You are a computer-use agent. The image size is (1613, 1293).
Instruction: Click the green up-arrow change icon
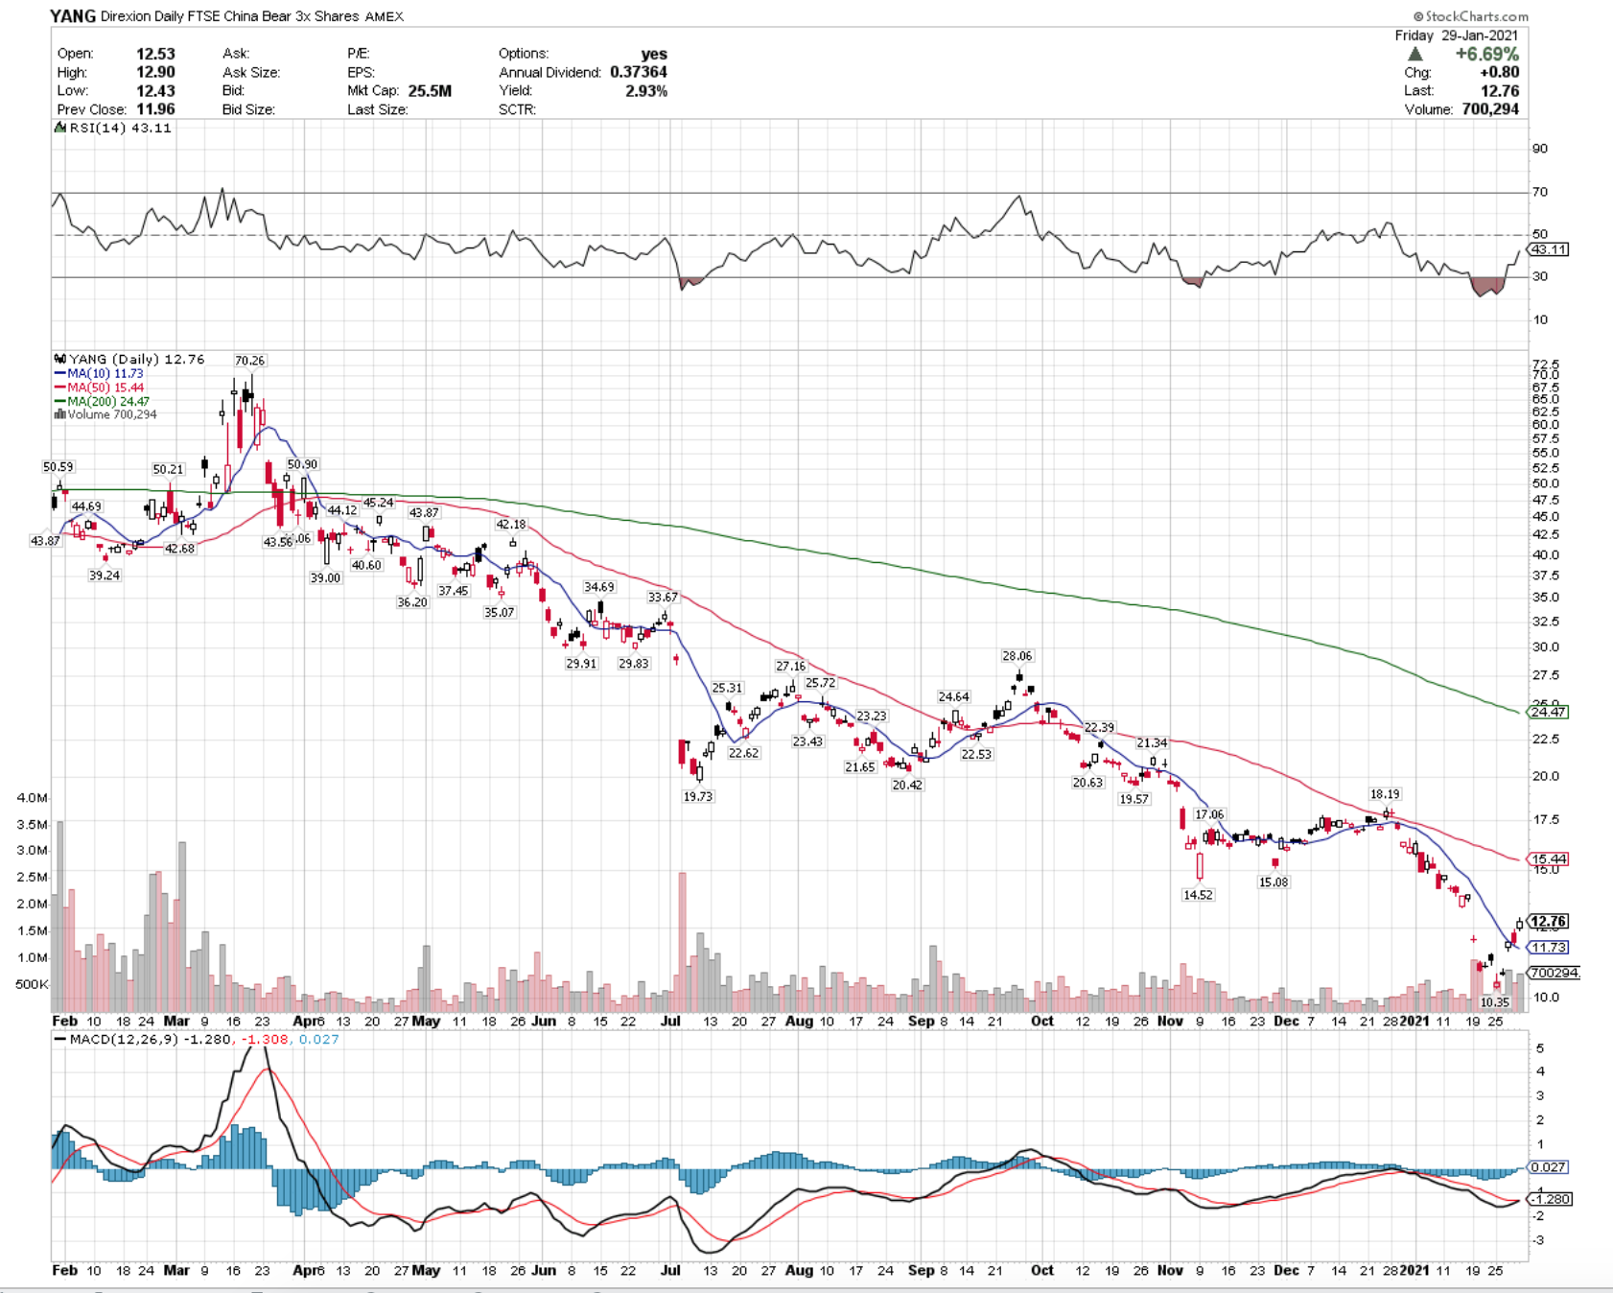[x=1415, y=55]
